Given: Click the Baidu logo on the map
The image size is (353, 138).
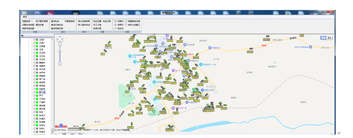Looking at the screenshot, I should click(x=61, y=126).
